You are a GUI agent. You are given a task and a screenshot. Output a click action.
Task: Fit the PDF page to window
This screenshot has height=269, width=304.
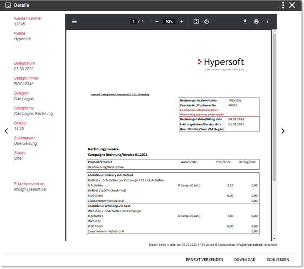pos(196,22)
